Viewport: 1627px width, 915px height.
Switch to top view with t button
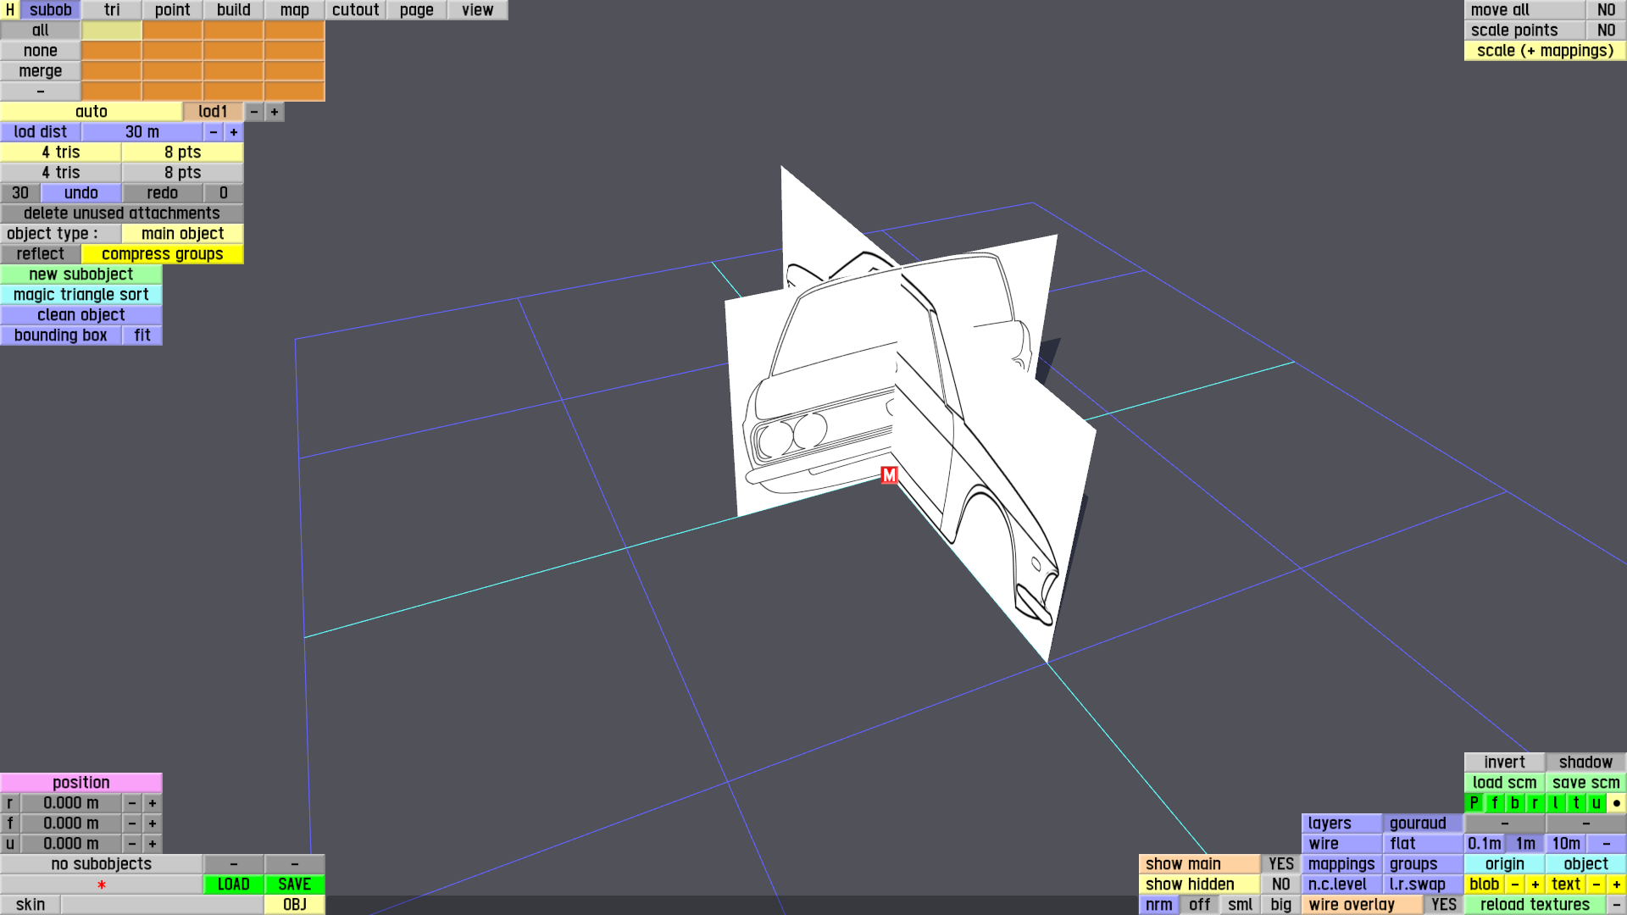1575,803
